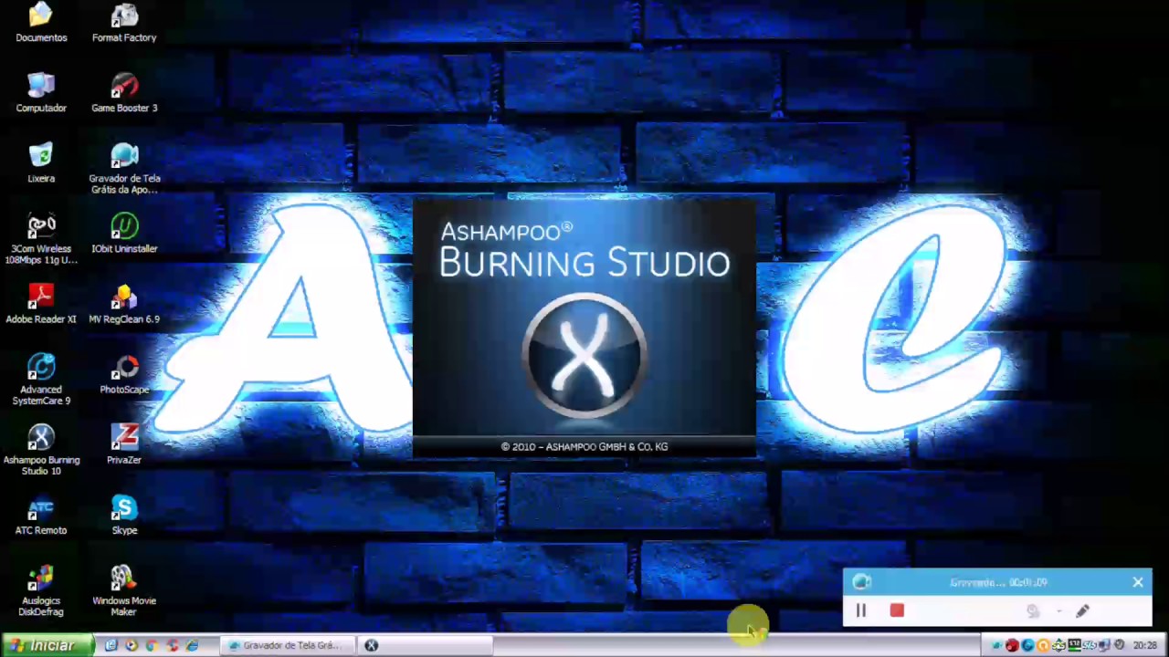The height and width of the screenshot is (657, 1169).
Task: Select the PrivaZer desktop icon
Action: [124, 443]
